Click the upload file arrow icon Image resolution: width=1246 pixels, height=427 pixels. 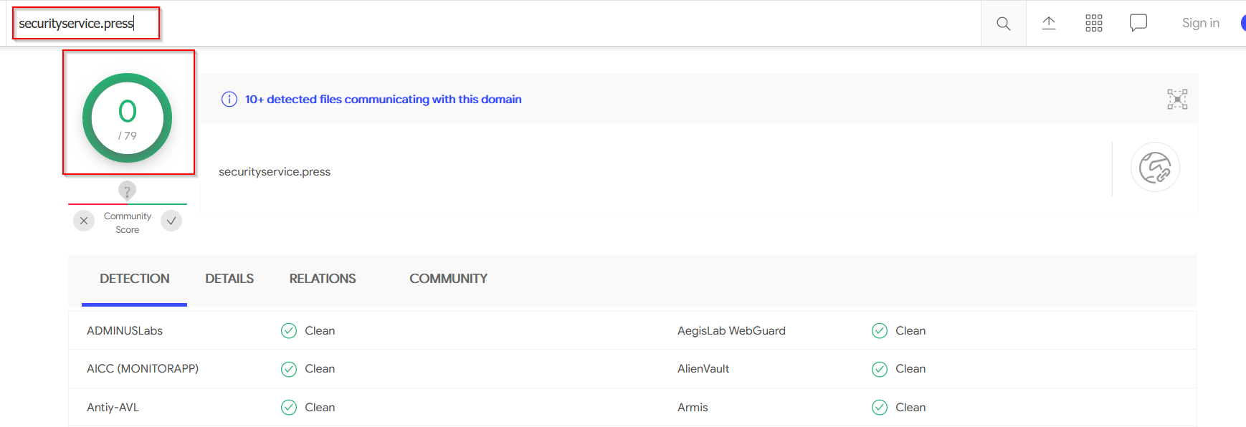tap(1048, 23)
